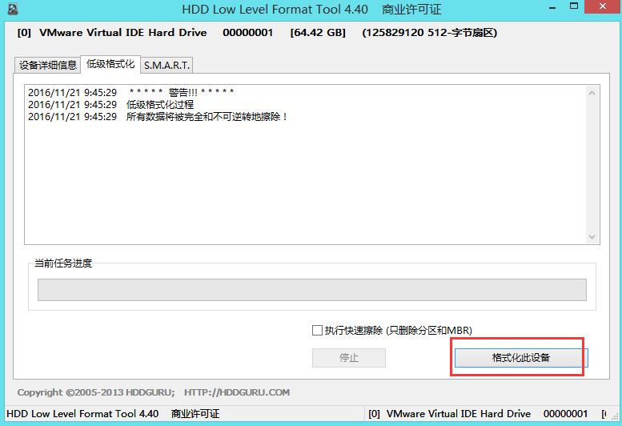Click the 警告!!! log line

click(131, 92)
